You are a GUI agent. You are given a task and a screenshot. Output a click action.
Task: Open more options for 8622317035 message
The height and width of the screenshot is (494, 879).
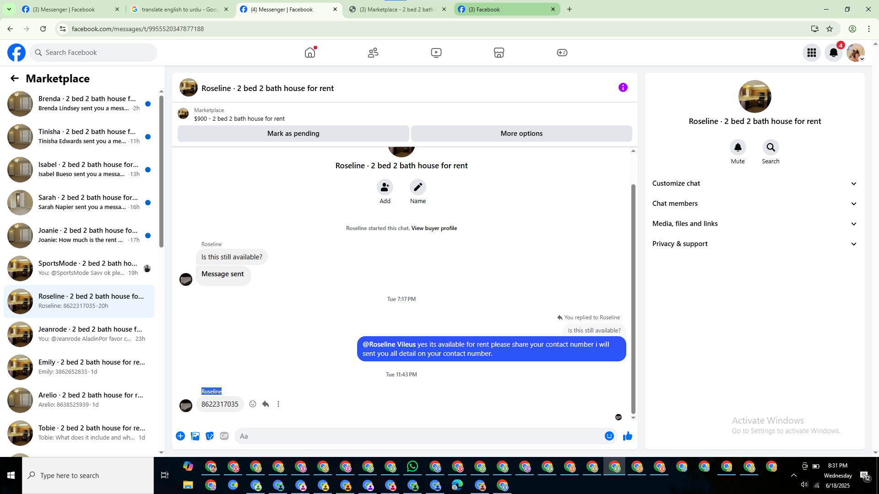278,404
